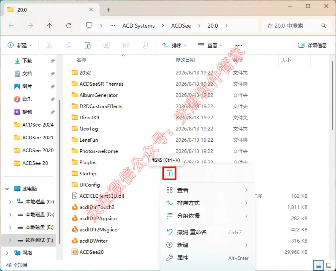Sort by Size column header

(286, 60)
